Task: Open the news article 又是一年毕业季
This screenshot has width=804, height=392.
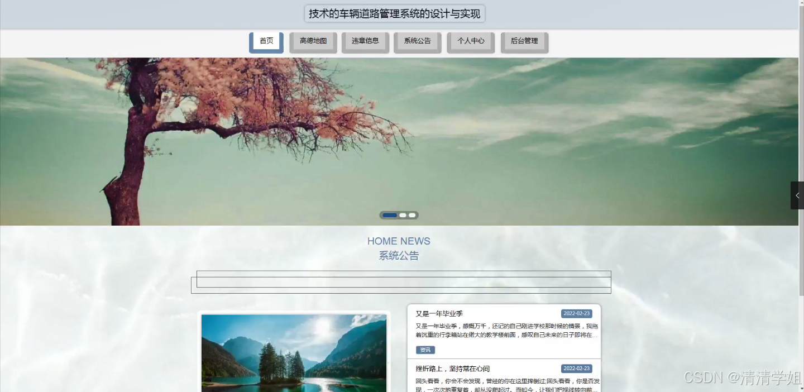Action: point(438,313)
